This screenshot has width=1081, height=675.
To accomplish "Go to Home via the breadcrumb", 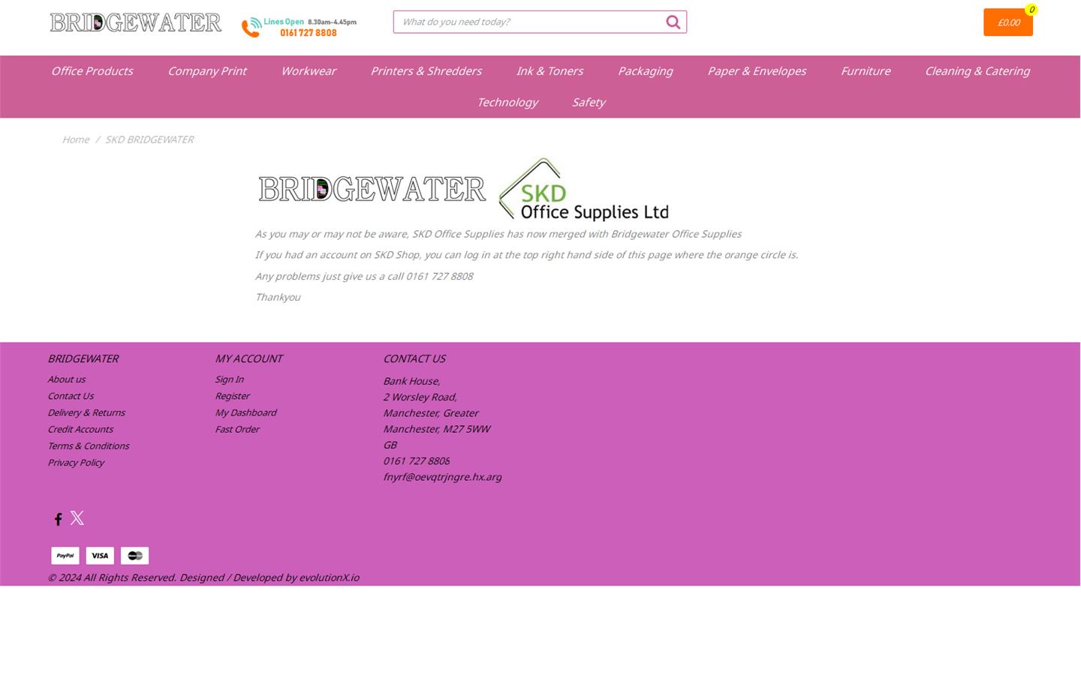I will pos(76,139).
